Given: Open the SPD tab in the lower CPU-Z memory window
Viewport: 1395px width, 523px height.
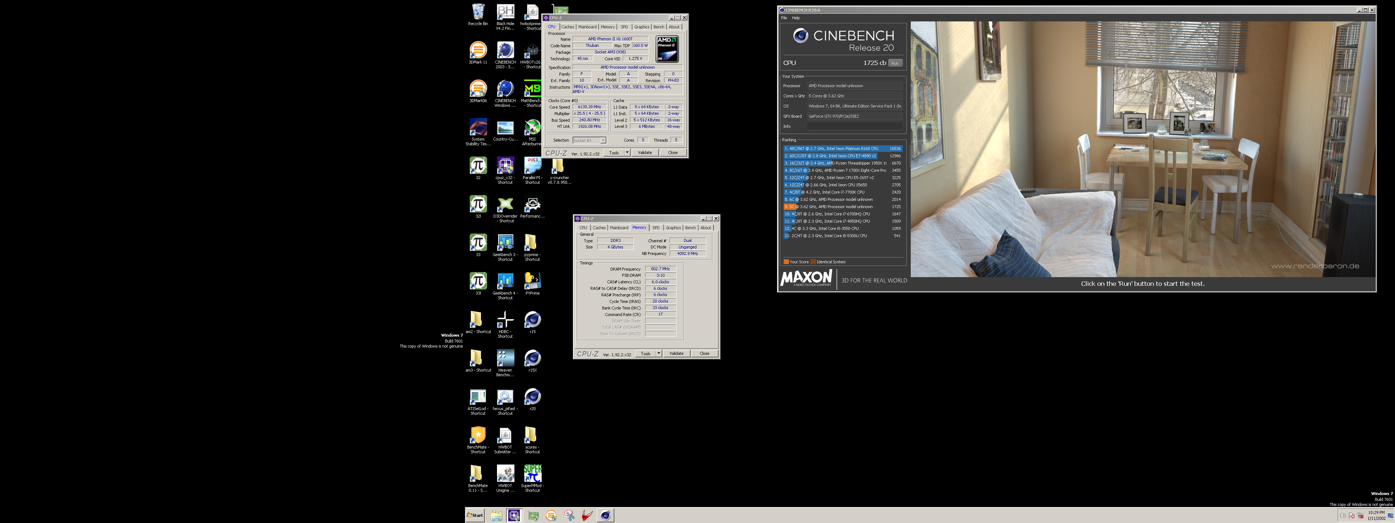Looking at the screenshot, I should coord(656,227).
